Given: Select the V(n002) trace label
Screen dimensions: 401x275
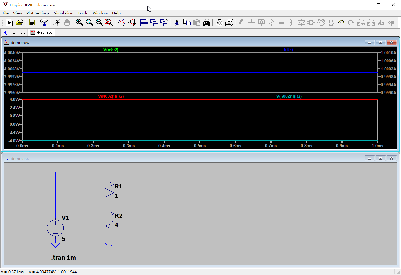Looking at the screenshot, I should (111, 50).
